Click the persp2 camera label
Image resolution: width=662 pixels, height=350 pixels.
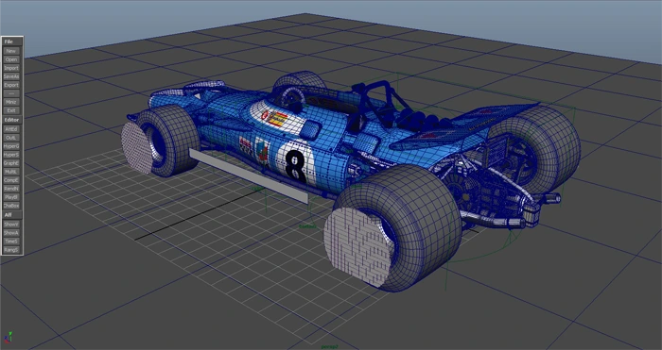[330, 346]
